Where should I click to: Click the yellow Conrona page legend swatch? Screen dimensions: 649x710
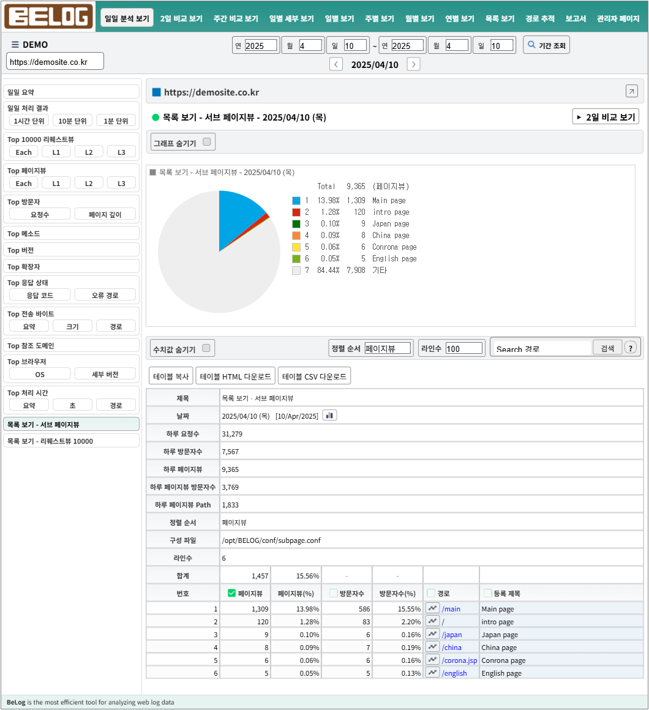(x=296, y=247)
